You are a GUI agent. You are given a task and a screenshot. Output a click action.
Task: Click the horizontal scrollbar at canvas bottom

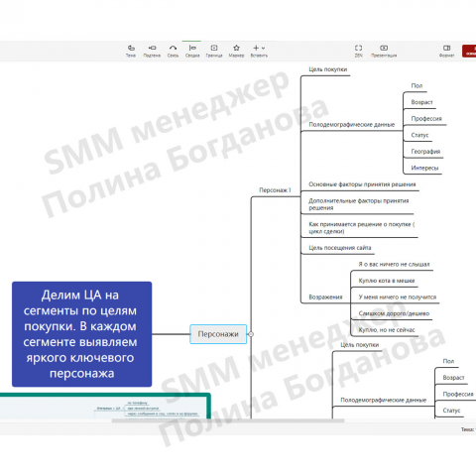[x=228, y=420]
